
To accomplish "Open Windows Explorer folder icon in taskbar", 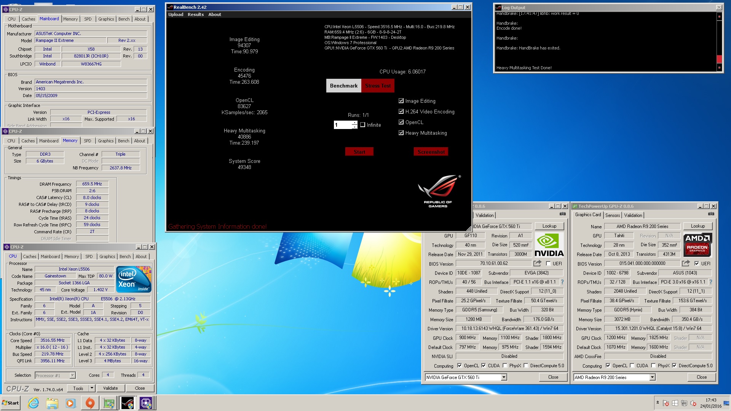I will [52, 403].
